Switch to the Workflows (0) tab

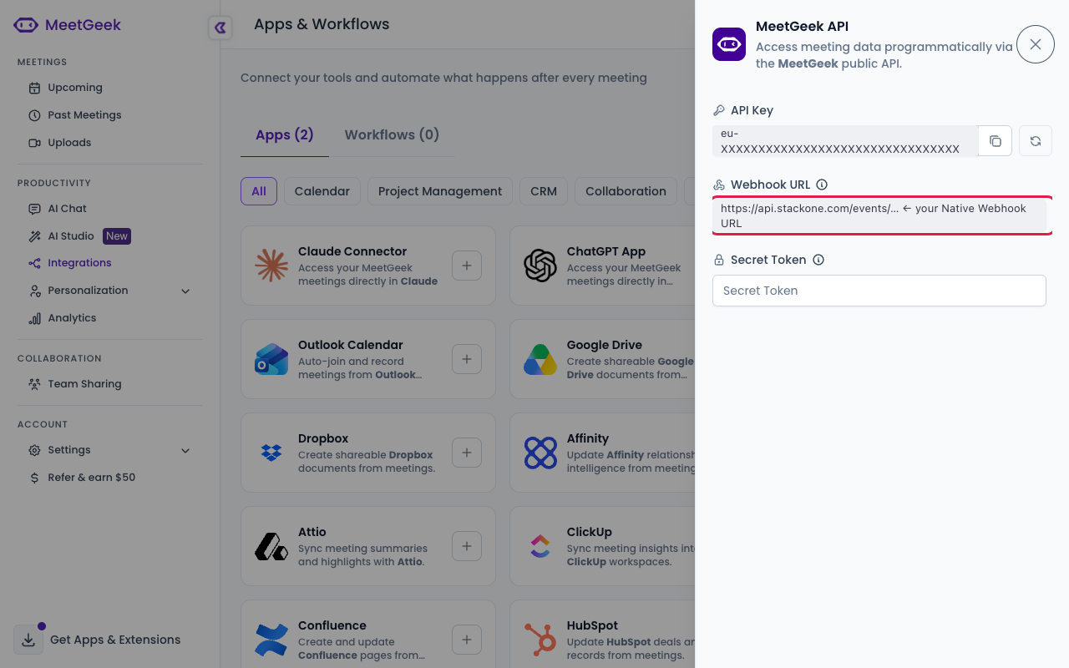pyautogui.click(x=392, y=134)
